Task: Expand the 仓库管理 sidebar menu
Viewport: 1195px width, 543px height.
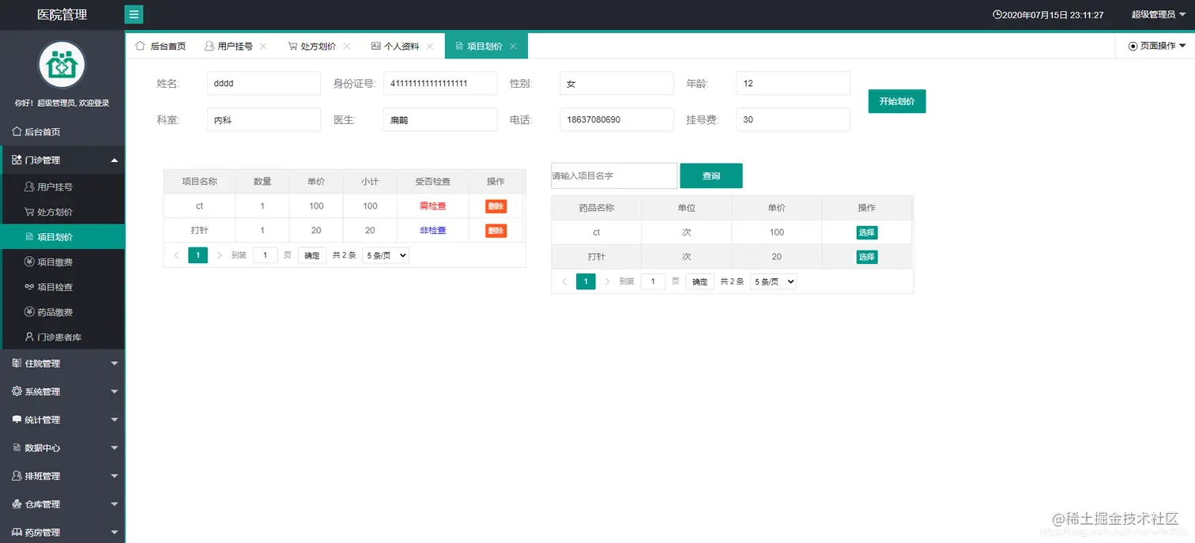Action: point(62,504)
